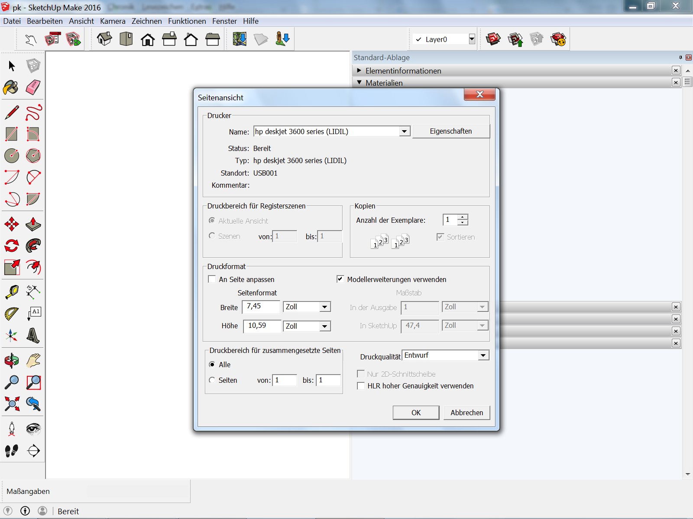Click the Breite input field
The width and height of the screenshot is (693, 519).
click(x=261, y=307)
